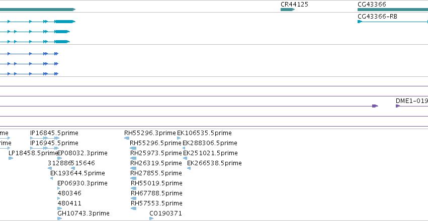This screenshot has height=221, width=428.
Task: Select the EK193644.5prime feature arrow
Action: pyautogui.click(x=52, y=178)
